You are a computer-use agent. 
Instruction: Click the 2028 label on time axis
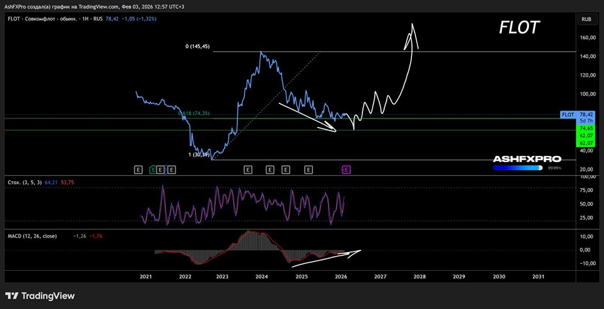click(x=419, y=276)
